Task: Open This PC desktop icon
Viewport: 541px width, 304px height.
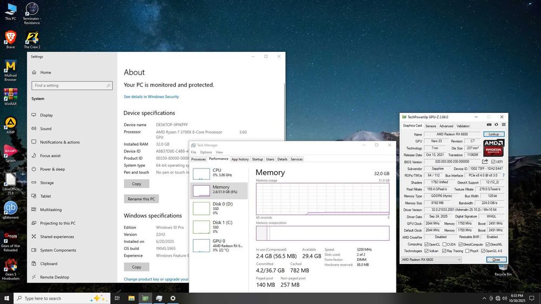Action: tap(10, 11)
